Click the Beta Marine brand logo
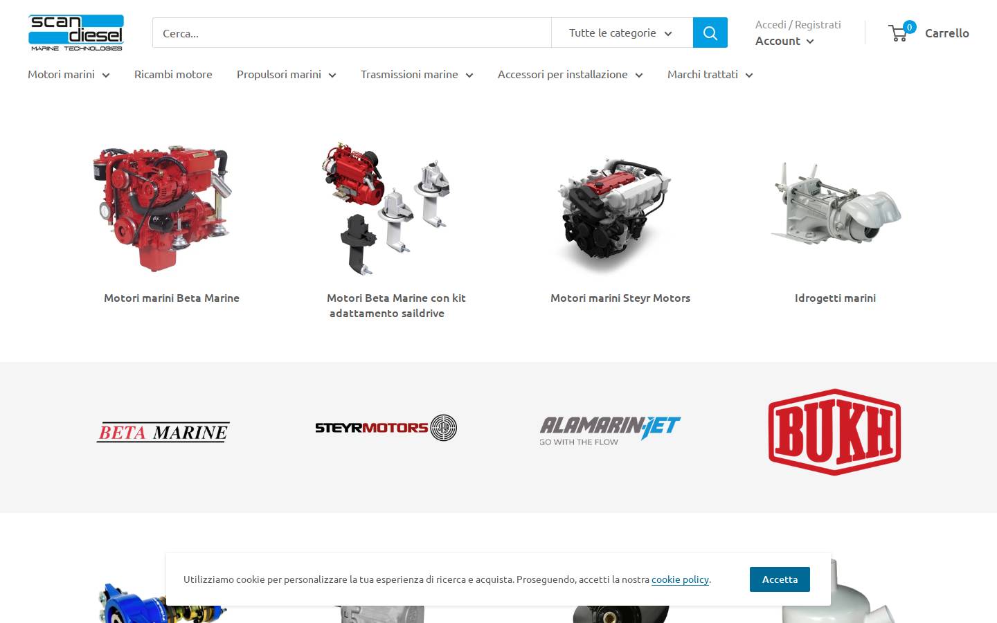Viewport: 997px width, 623px height. point(163,432)
